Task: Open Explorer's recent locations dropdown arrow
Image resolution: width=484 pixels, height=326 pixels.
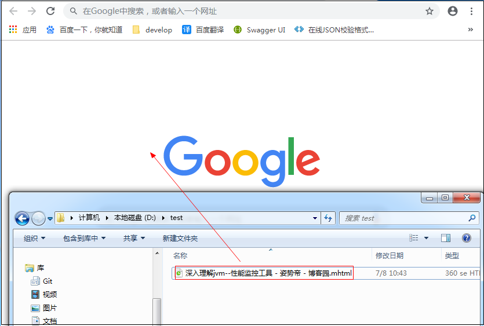Action: [x=50, y=219]
